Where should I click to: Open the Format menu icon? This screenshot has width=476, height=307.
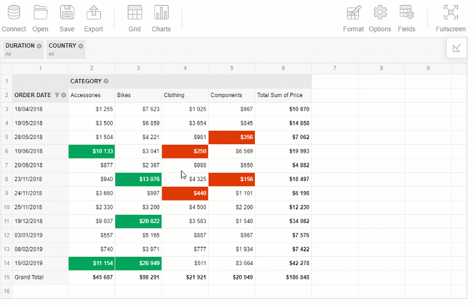(354, 13)
